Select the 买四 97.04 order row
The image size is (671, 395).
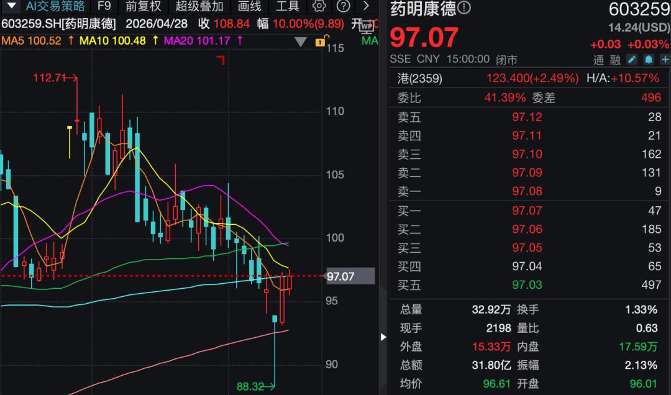coord(529,266)
